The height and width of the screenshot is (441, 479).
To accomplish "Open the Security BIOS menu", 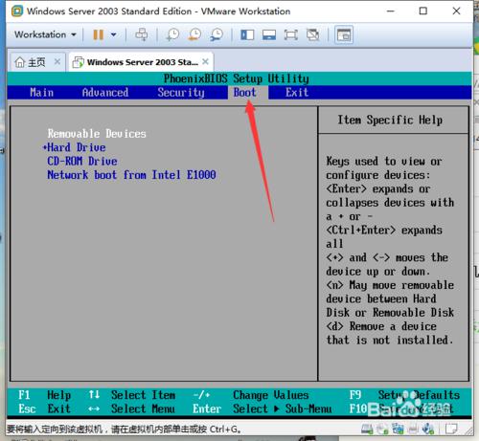I will [x=181, y=93].
